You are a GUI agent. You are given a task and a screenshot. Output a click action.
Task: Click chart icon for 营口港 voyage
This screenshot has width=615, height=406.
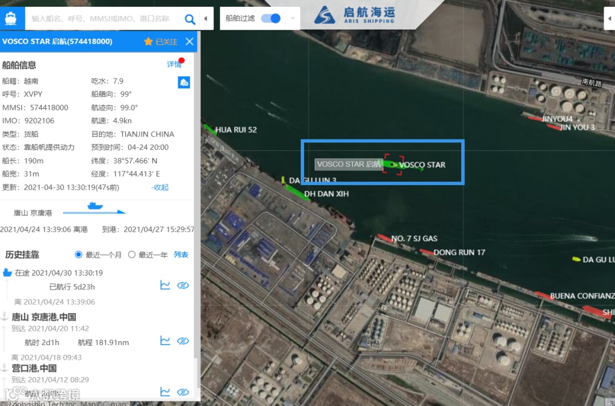[165, 392]
